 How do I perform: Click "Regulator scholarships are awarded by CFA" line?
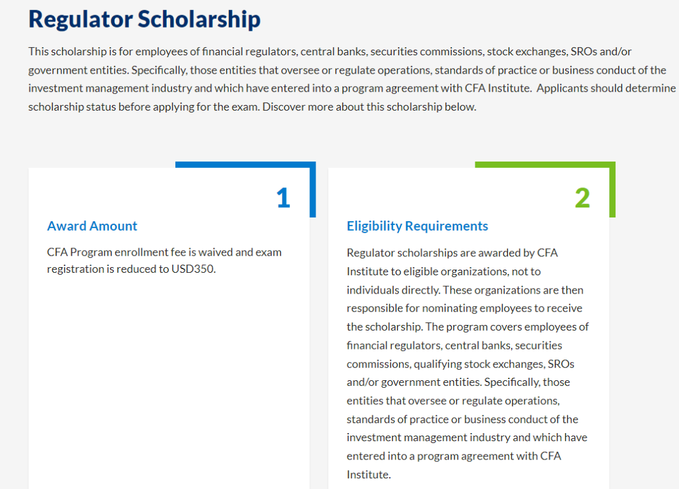[452, 253]
